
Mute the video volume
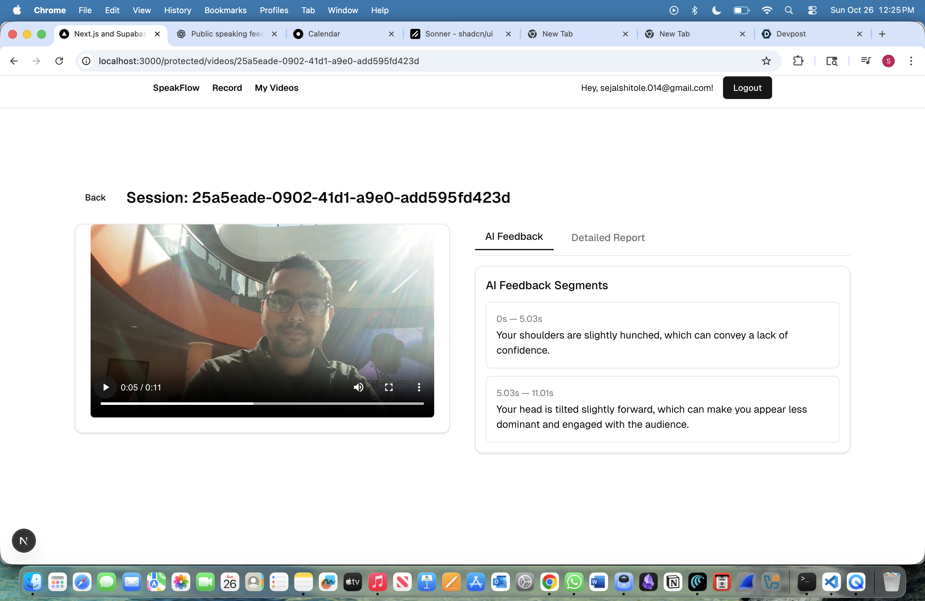358,387
